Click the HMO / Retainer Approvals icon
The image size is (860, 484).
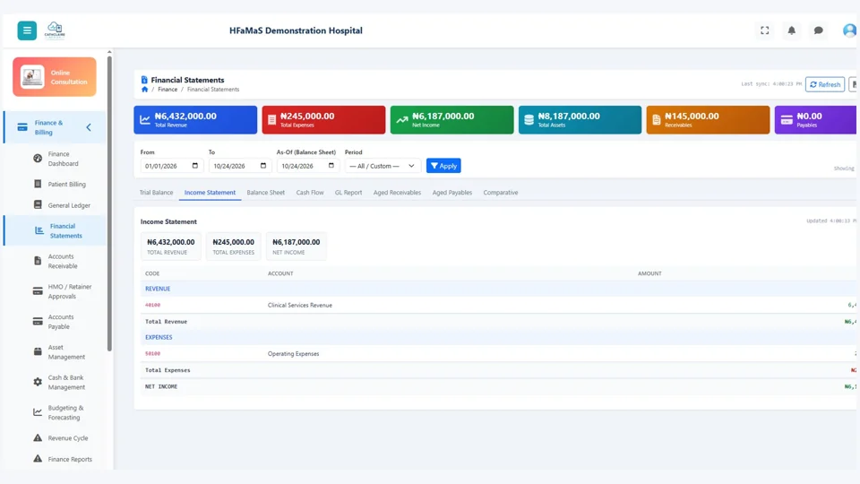pos(38,291)
